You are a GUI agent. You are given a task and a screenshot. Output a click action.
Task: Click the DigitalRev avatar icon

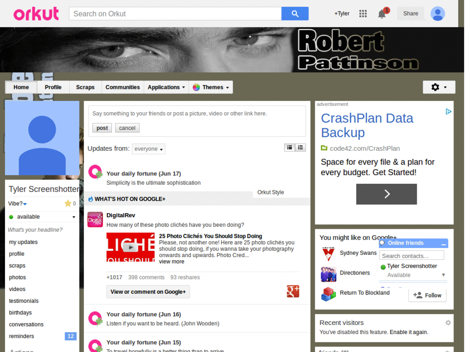[x=95, y=220]
